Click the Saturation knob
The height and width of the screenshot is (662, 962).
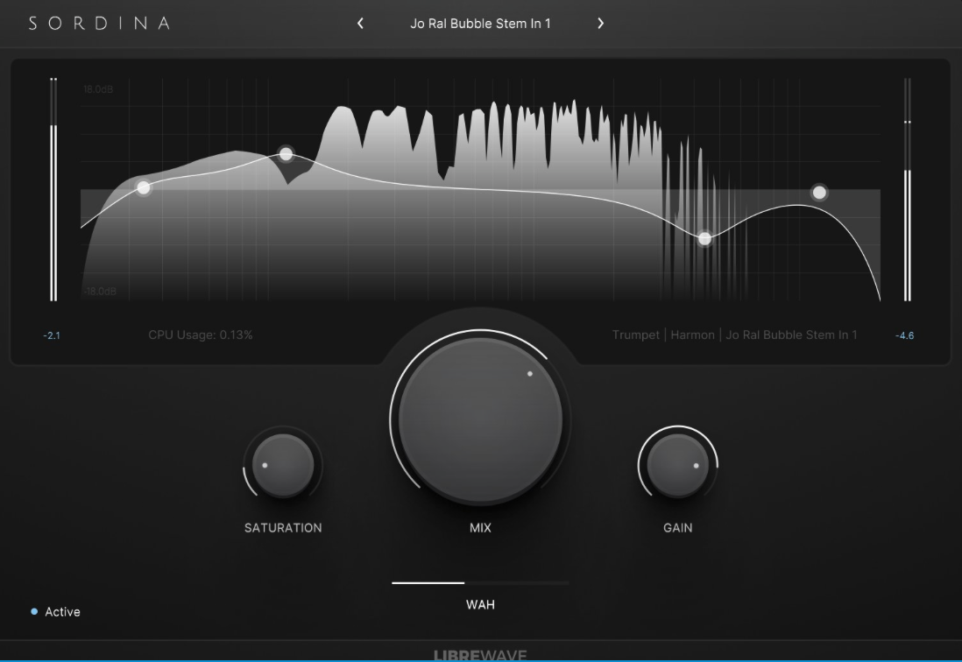point(282,465)
